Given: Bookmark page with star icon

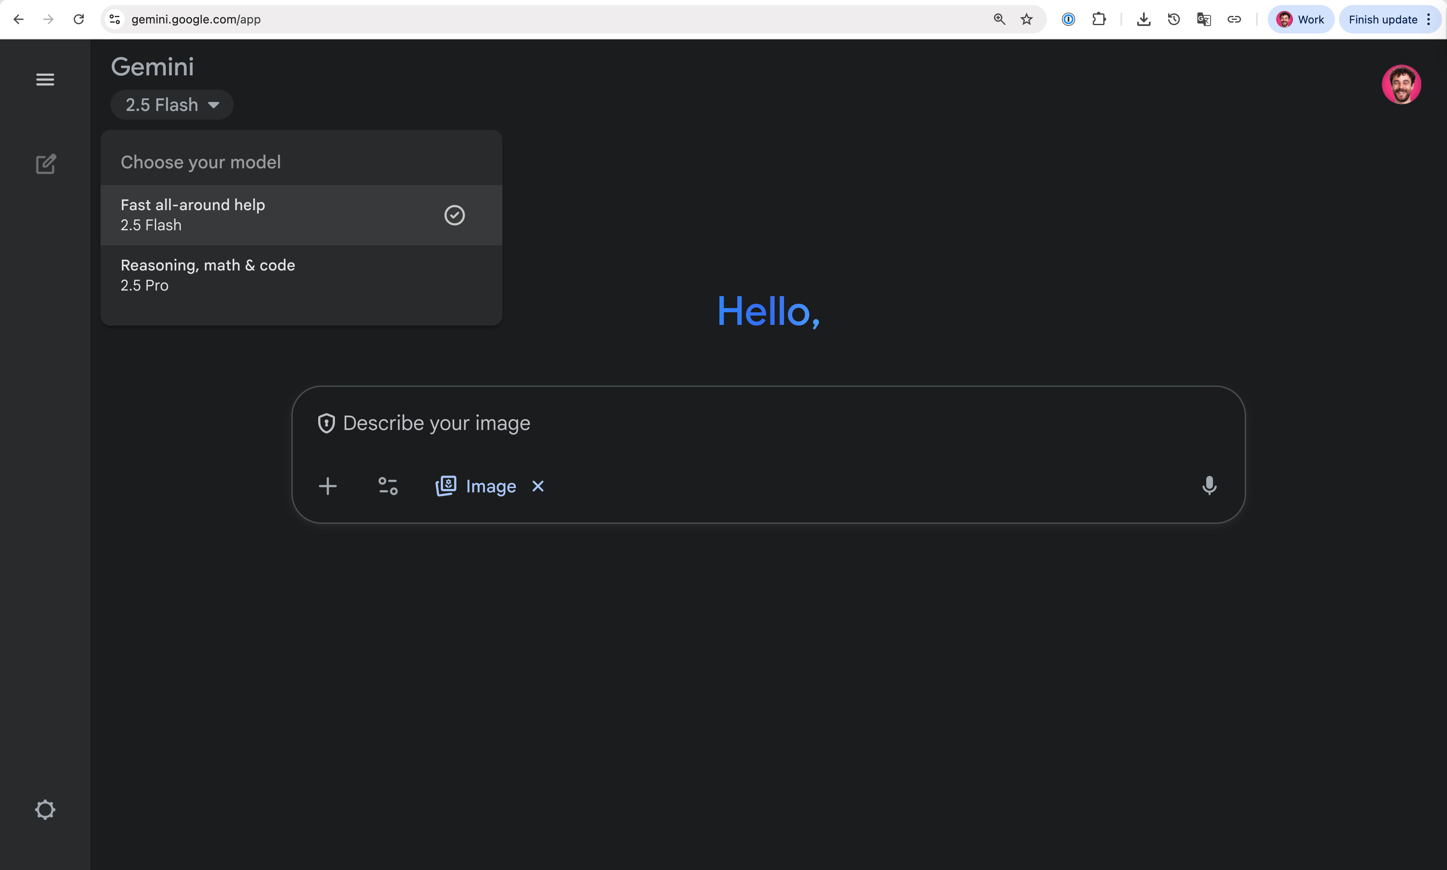Looking at the screenshot, I should tap(1026, 19).
